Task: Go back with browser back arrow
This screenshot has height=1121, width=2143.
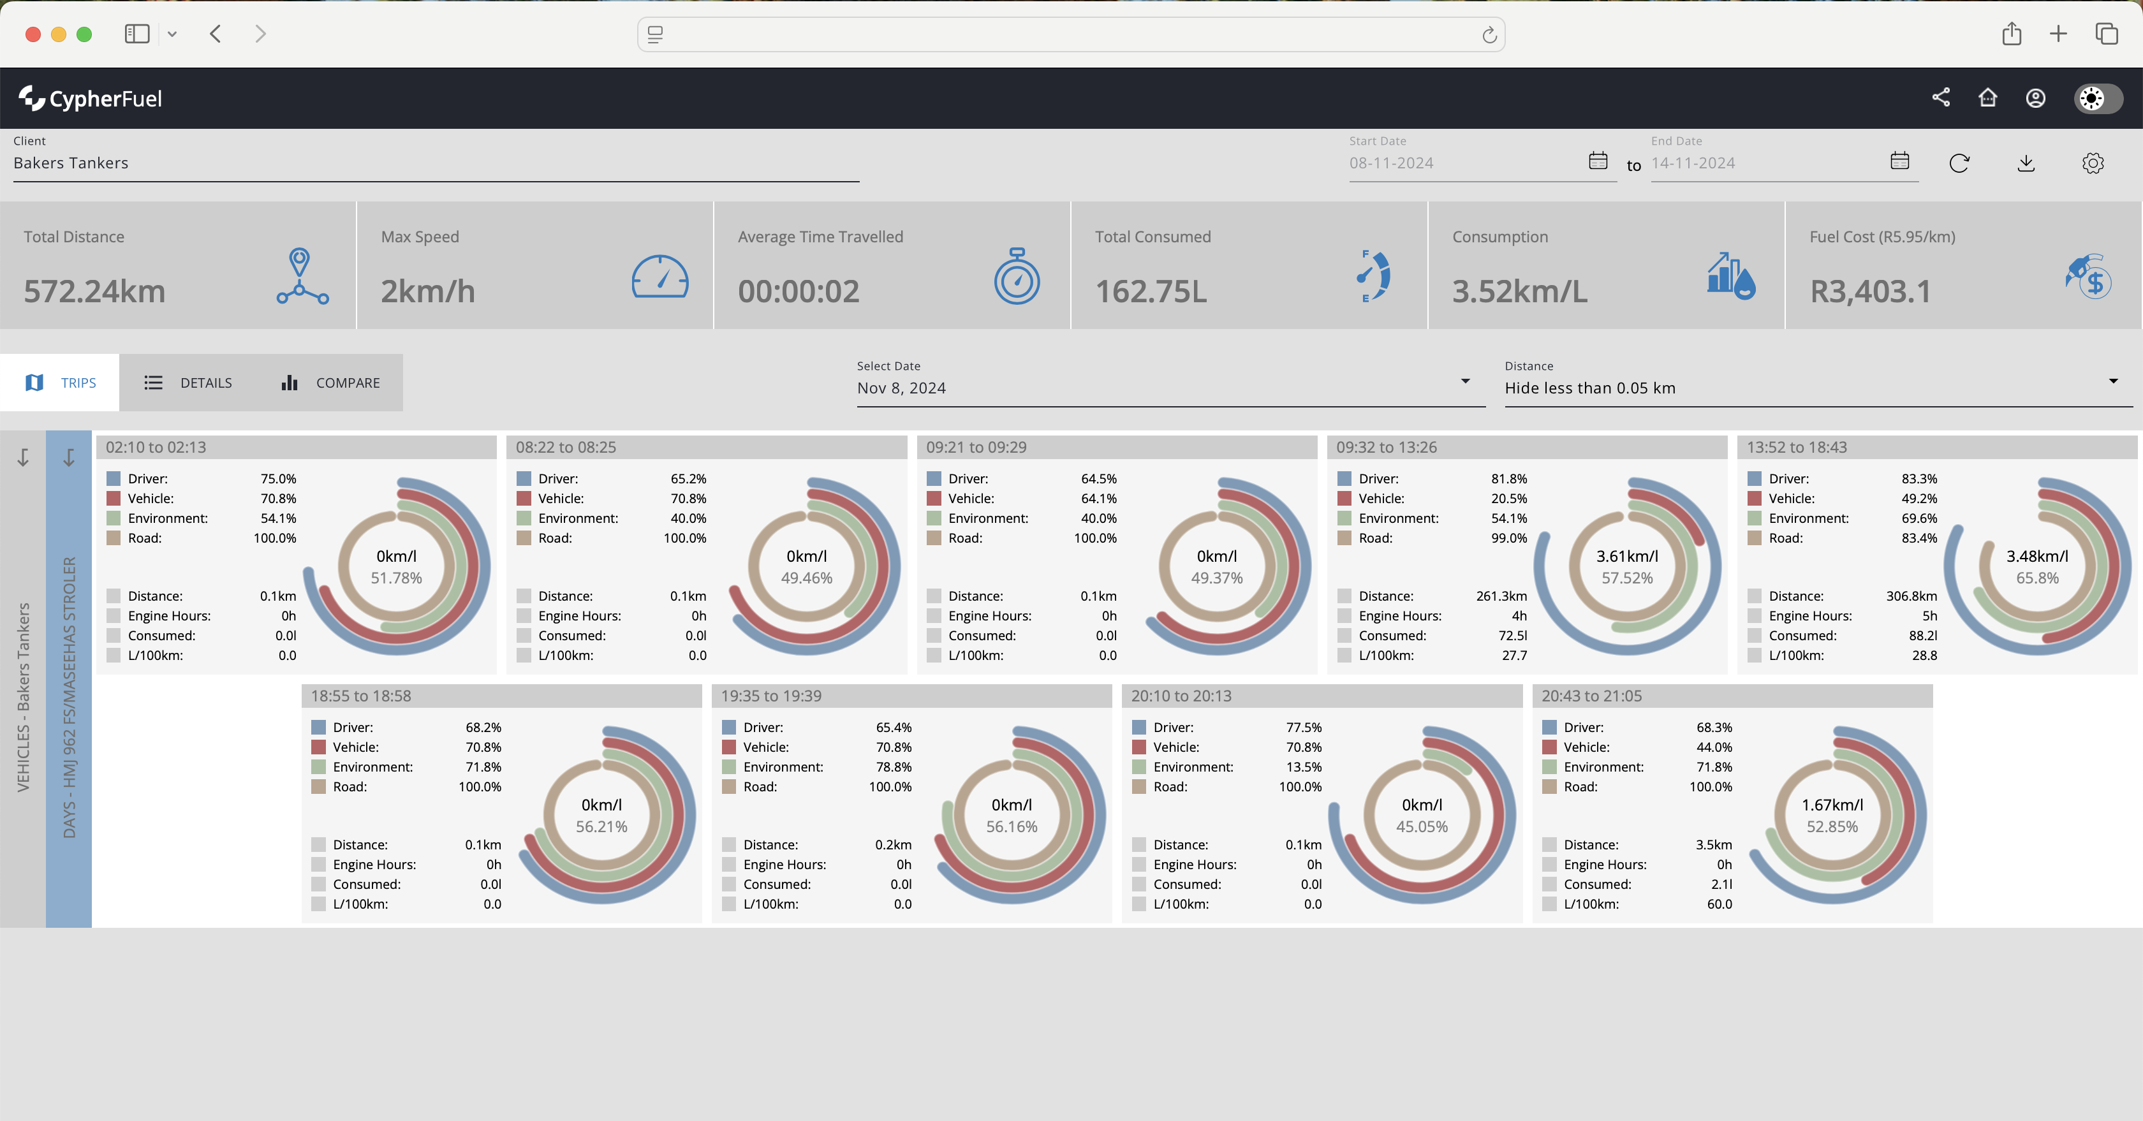Action: pos(216,34)
